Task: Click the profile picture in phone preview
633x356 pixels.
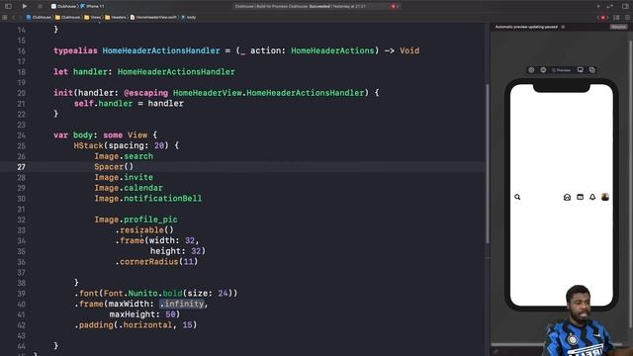Action: [x=604, y=197]
